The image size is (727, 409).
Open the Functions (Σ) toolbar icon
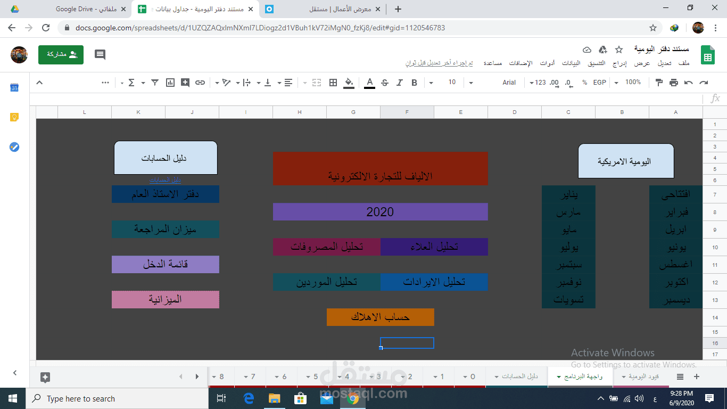[133, 83]
